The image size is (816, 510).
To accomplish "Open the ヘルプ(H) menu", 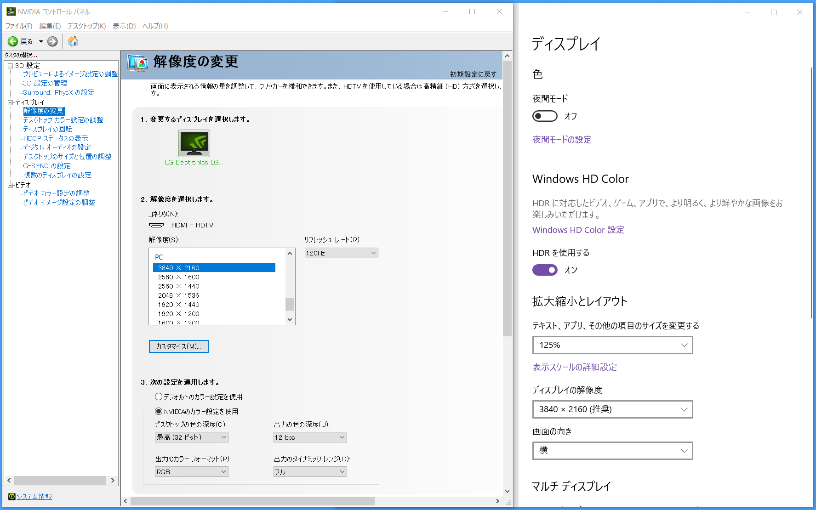I will tap(155, 26).
